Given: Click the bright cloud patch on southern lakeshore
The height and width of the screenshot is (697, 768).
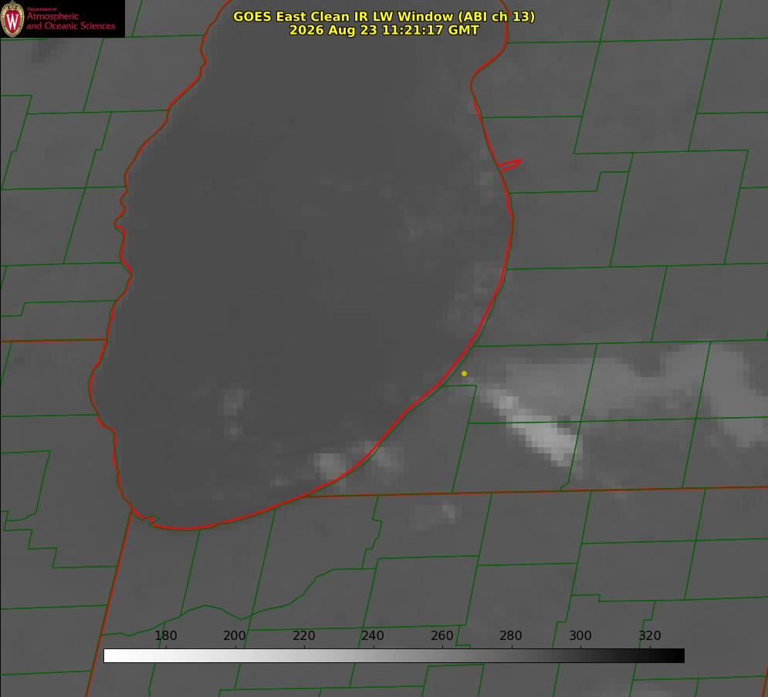Looking at the screenshot, I should point(330,465).
